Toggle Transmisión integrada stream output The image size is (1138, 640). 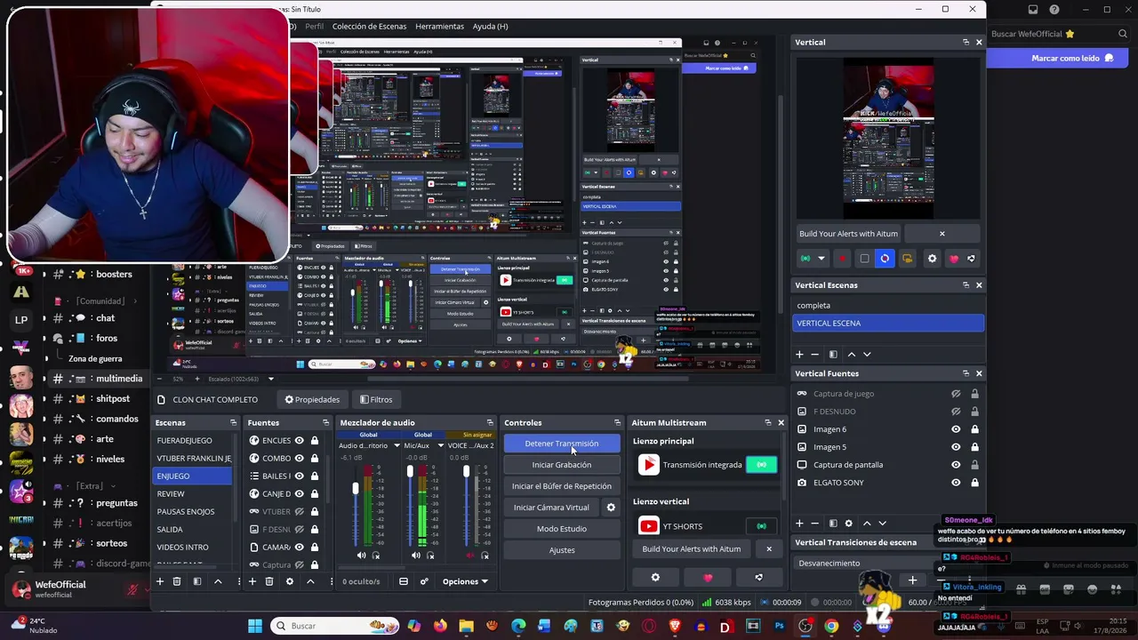(x=761, y=464)
